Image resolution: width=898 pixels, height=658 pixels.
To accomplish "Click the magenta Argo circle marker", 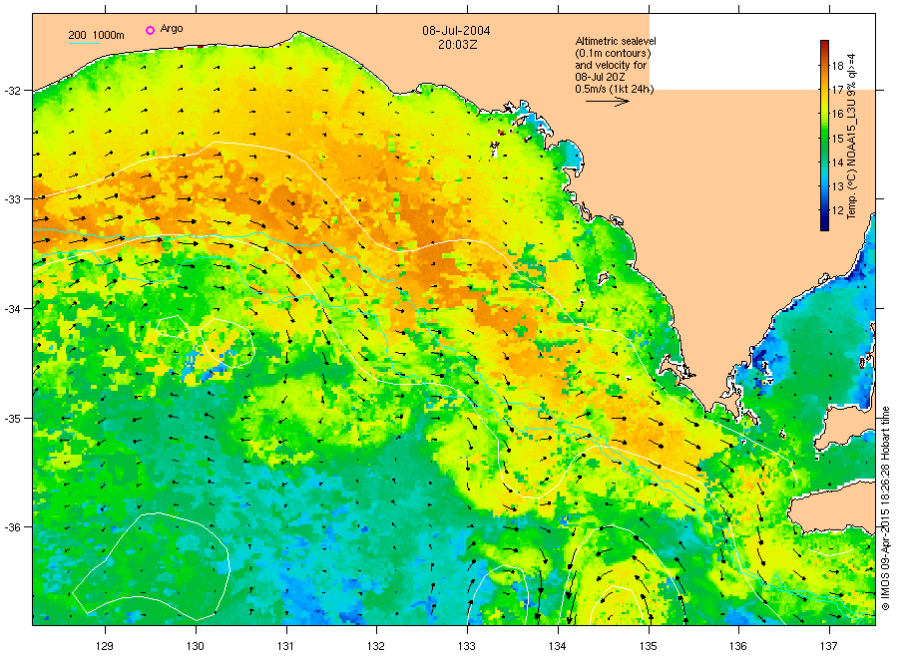I will point(150,30).
